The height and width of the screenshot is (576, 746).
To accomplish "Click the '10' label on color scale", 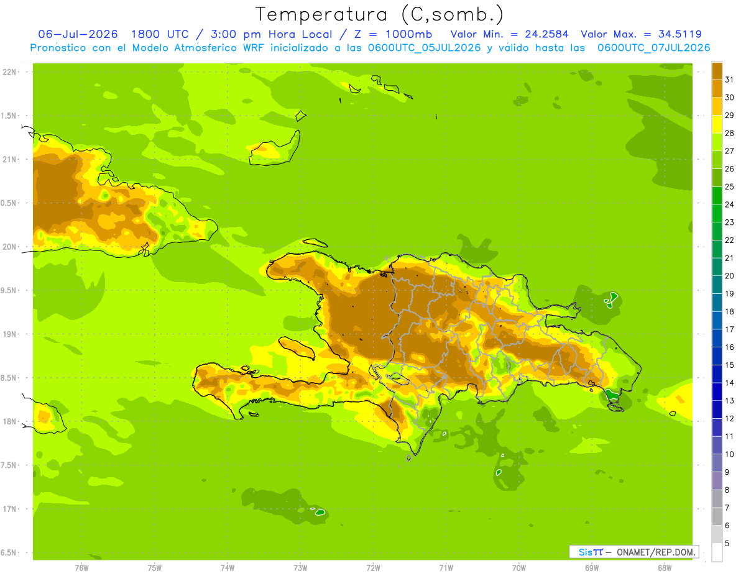I will pyautogui.click(x=729, y=454).
